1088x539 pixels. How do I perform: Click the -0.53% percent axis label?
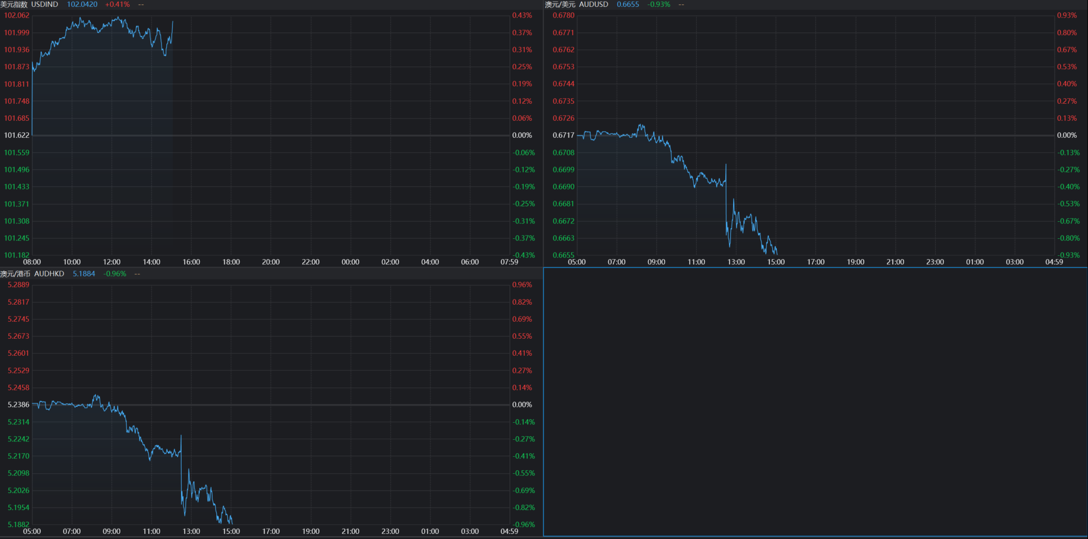(x=1069, y=204)
